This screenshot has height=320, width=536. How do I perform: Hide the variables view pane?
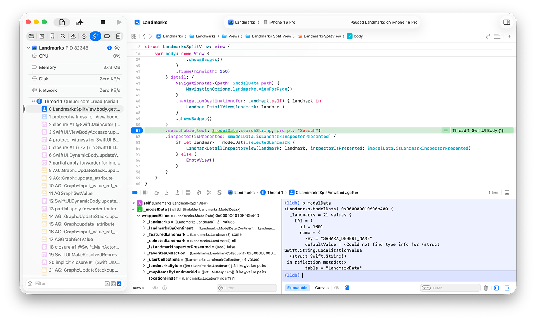pyautogui.click(x=496, y=288)
